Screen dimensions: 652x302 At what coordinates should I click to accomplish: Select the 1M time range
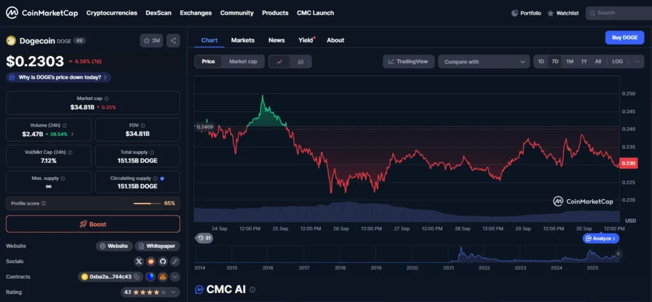569,62
